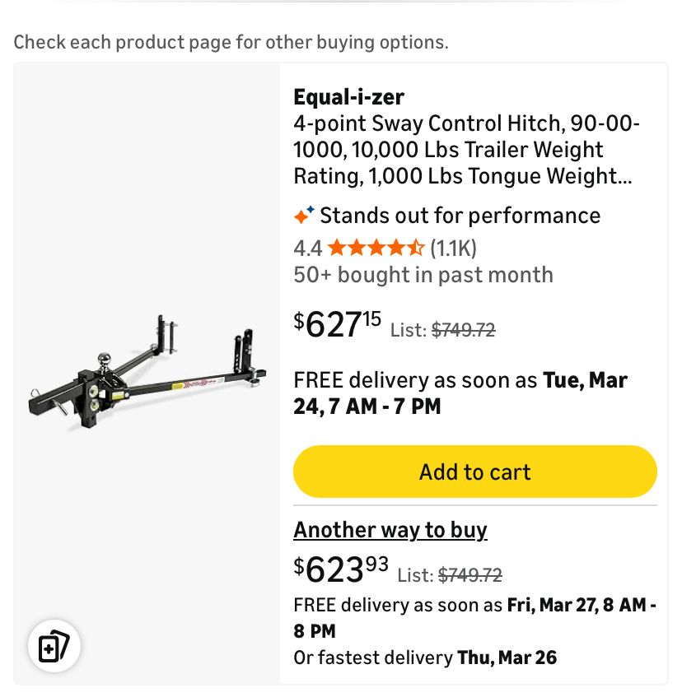Click the List price beside $623.93

470,574
